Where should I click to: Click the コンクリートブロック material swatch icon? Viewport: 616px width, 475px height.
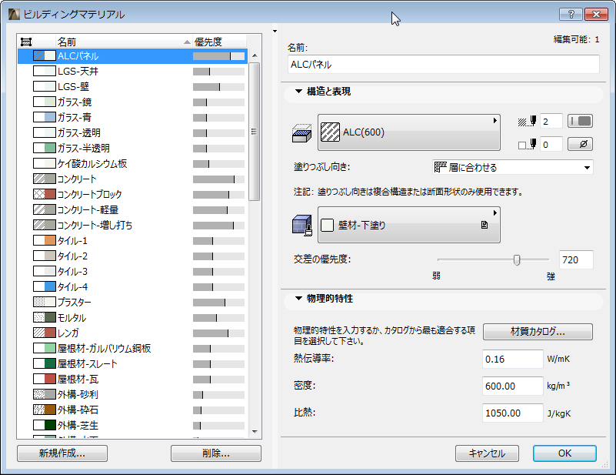[x=45, y=194]
